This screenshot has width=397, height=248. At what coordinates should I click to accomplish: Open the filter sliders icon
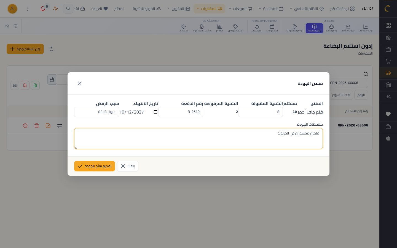[x=15, y=85]
